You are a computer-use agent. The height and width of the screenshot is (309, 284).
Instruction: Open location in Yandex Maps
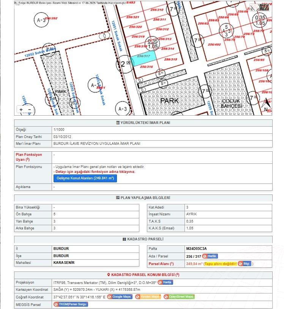[148, 296]
